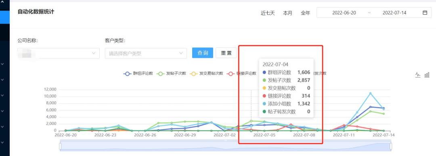Image resolution: width=436 pixels, height=156 pixels.
Task: Select the highlighted blue sidebar menu item
Action: coord(5,17)
